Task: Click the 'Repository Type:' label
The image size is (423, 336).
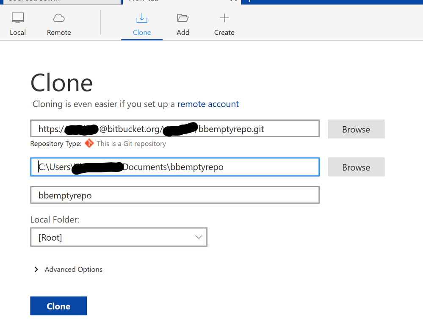Action: (x=56, y=144)
